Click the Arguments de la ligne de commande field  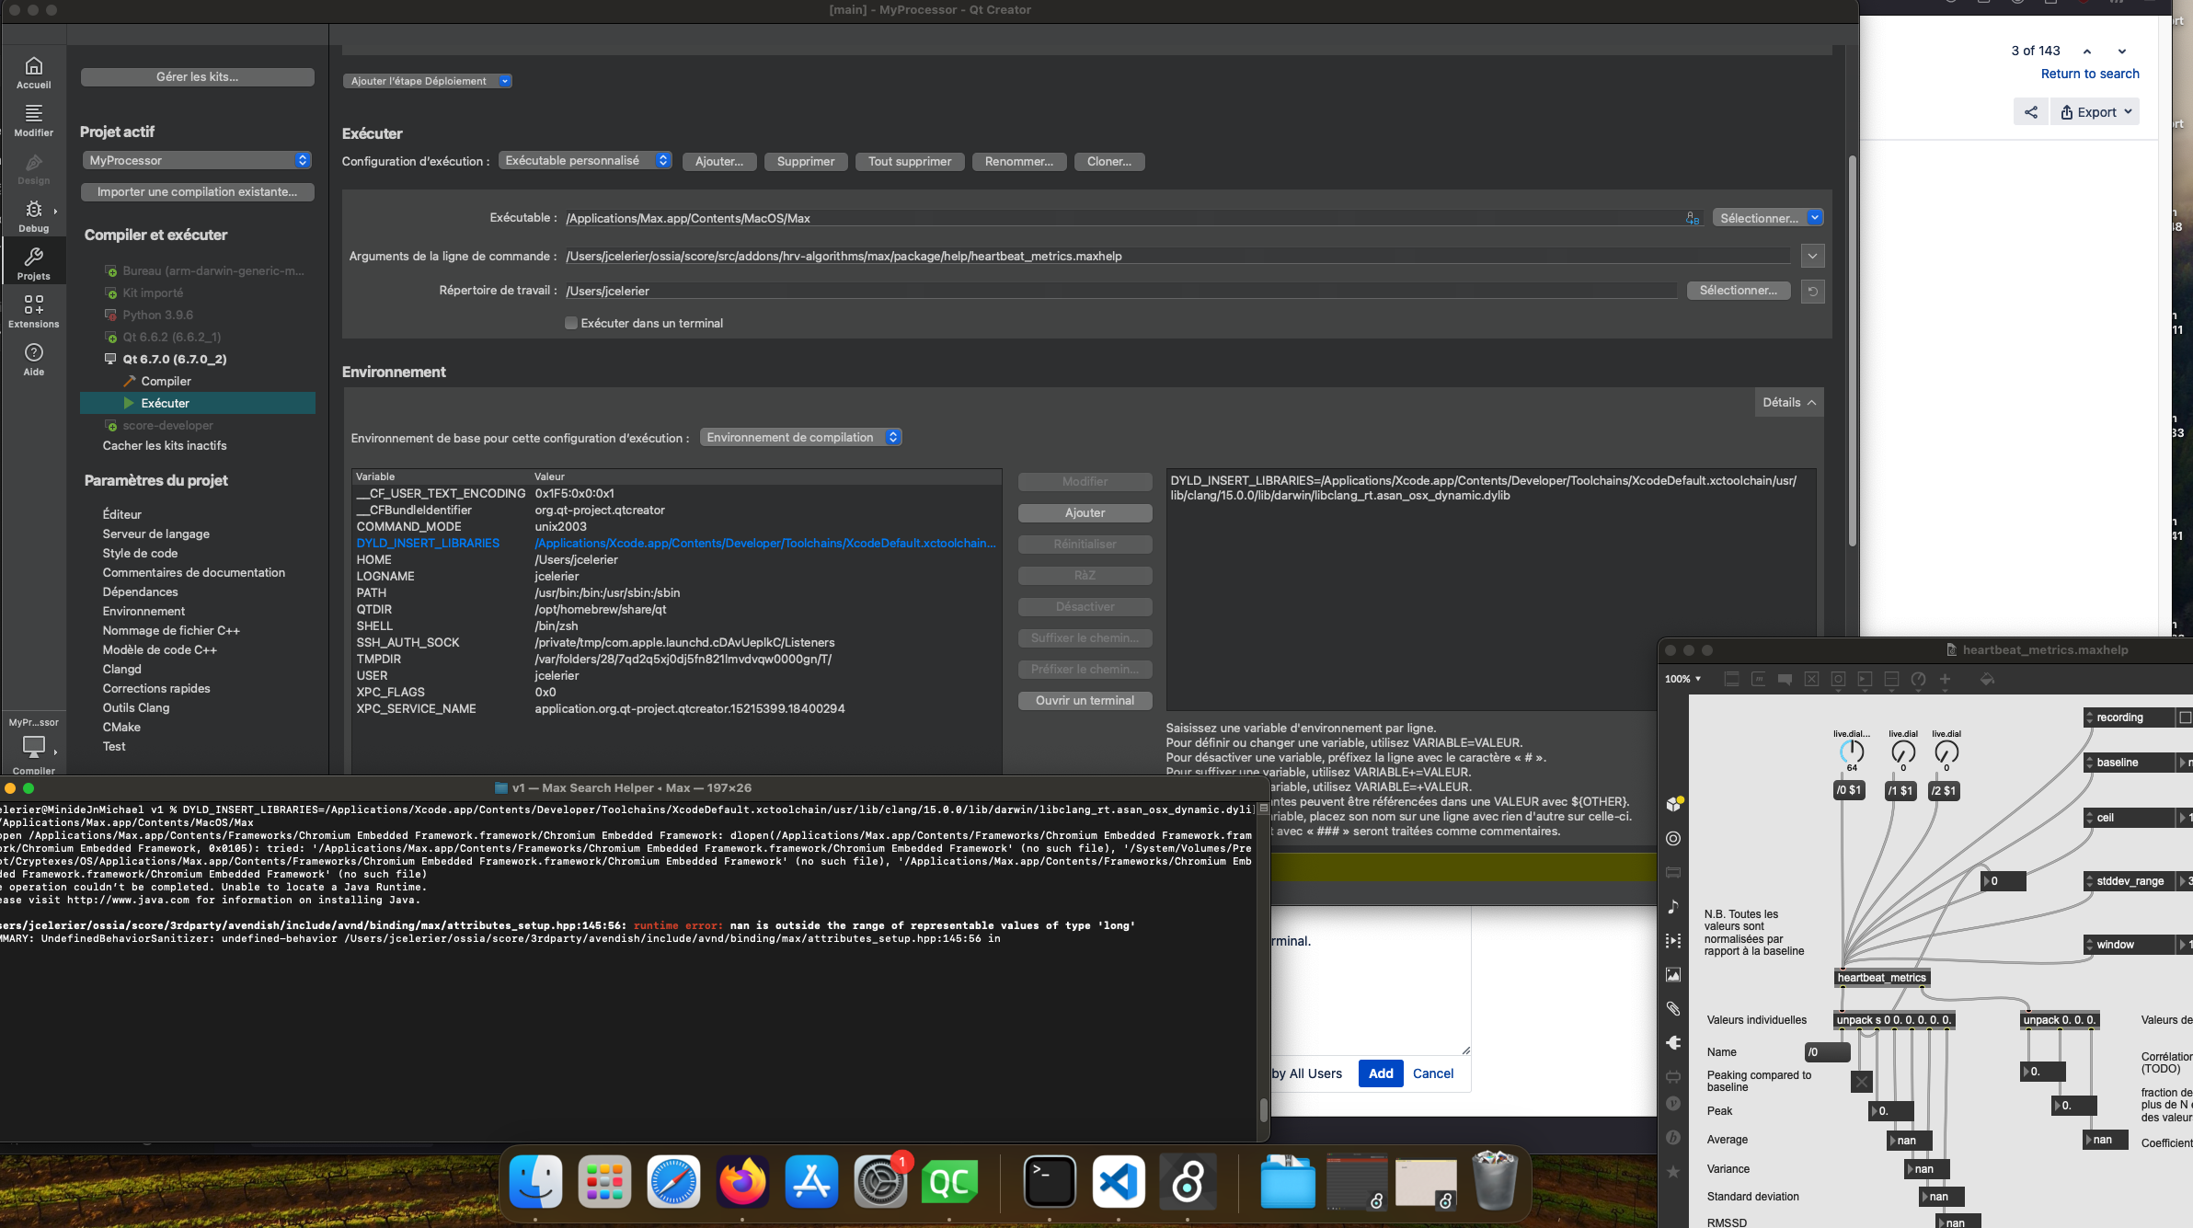click(1177, 256)
